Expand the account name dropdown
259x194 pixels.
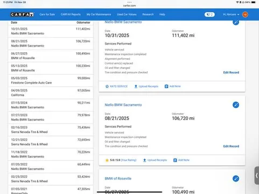coord(231,15)
